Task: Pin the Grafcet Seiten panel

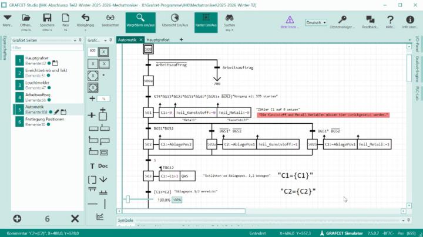Action: pyautogui.click(x=80, y=40)
